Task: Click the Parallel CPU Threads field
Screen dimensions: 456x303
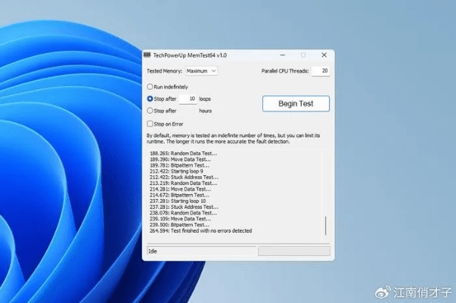Action: click(321, 71)
